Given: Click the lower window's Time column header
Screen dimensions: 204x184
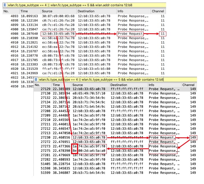Looking at the screenshot, I should pyautogui.click(x=62, y=85).
